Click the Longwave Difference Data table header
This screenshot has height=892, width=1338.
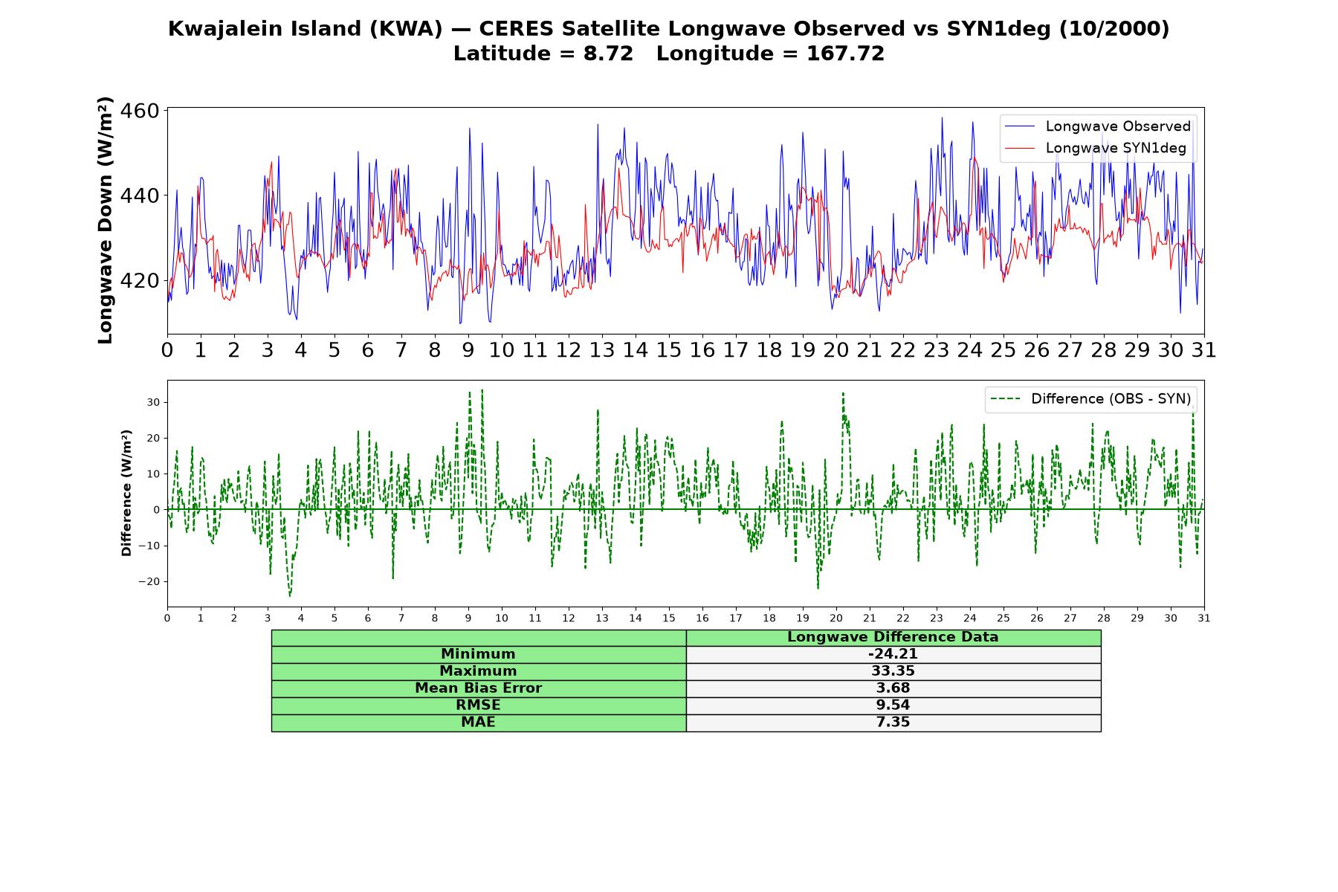[x=893, y=638]
